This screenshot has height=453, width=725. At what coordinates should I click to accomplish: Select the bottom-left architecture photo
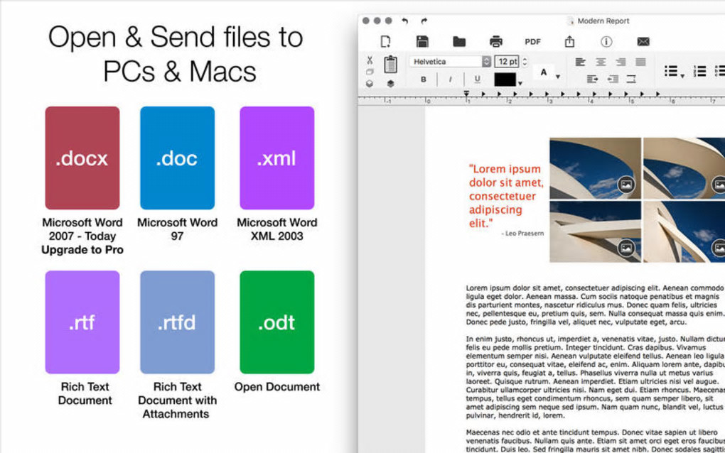pyautogui.click(x=595, y=231)
